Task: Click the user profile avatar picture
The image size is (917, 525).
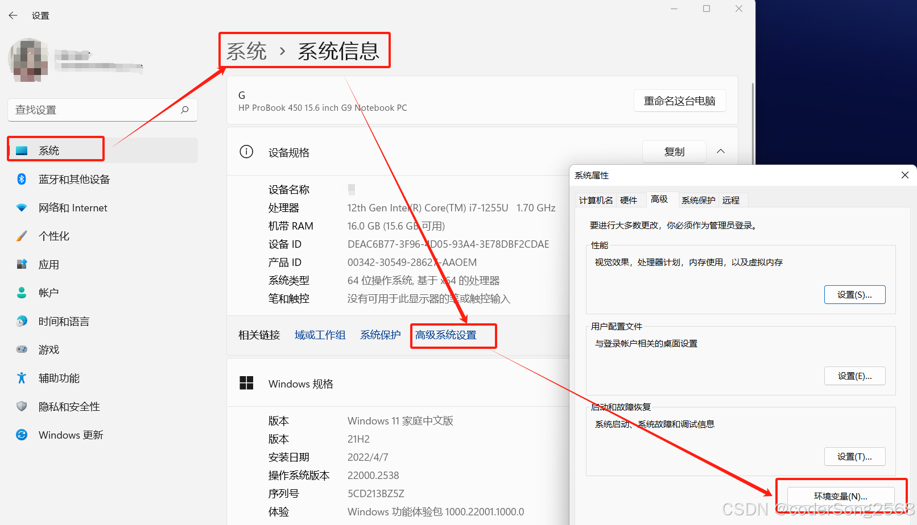Action: (x=28, y=60)
